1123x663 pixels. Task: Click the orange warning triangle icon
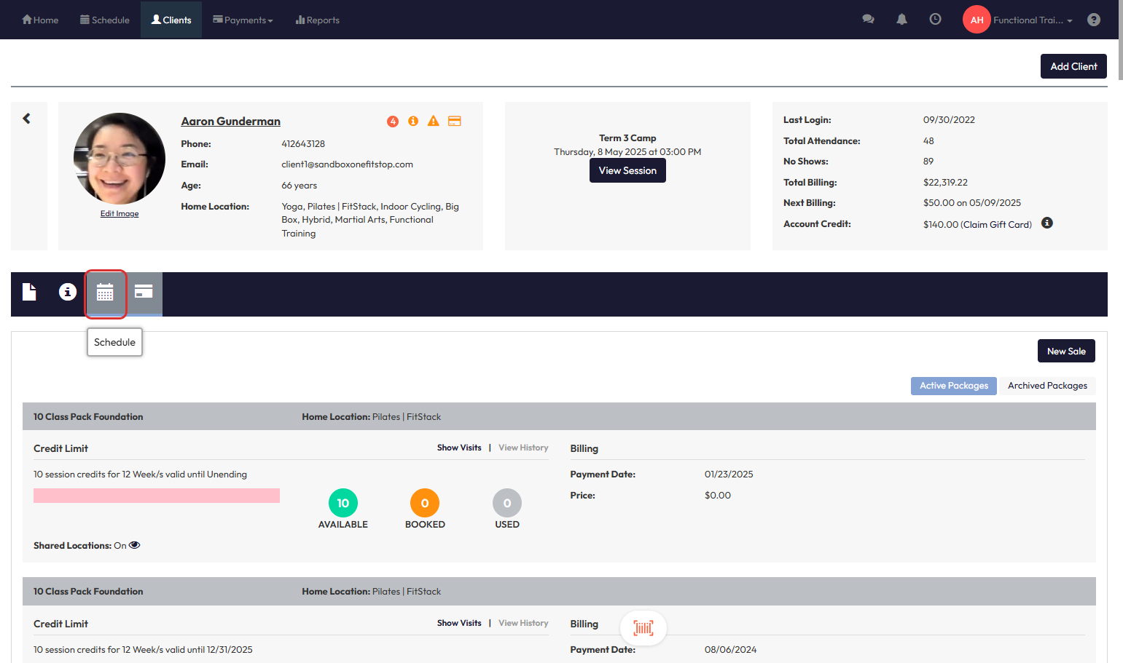point(434,121)
